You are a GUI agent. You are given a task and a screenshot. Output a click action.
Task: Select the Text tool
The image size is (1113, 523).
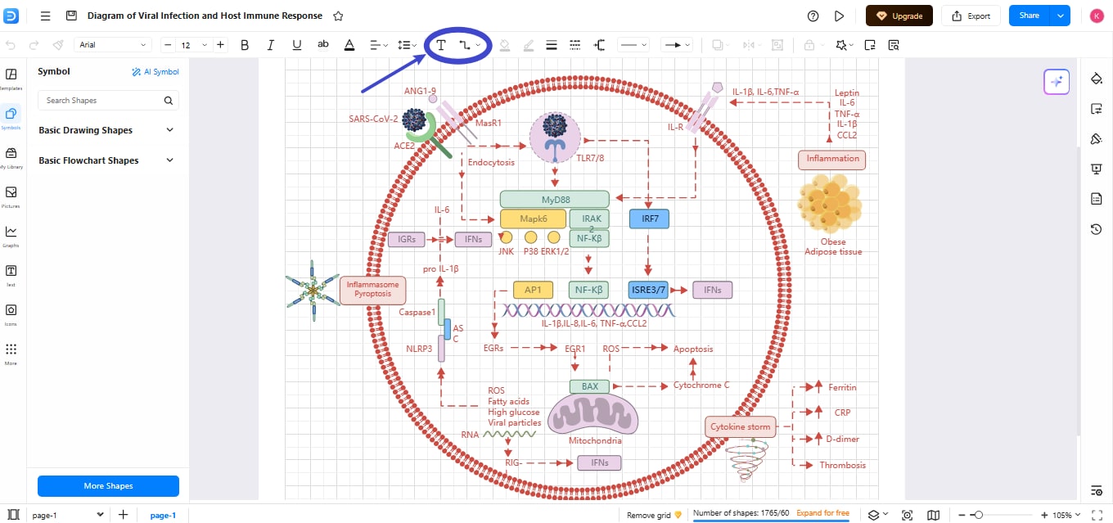(x=440, y=45)
